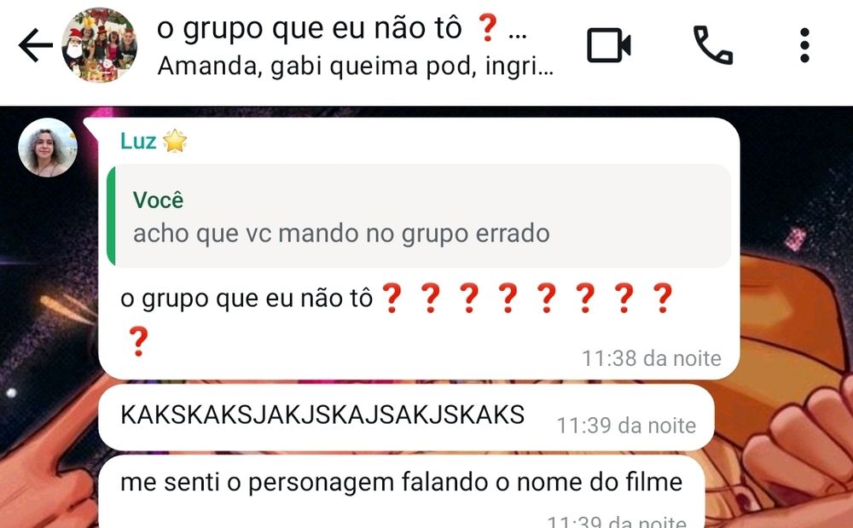Tap the sender name Luz

click(138, 142)
